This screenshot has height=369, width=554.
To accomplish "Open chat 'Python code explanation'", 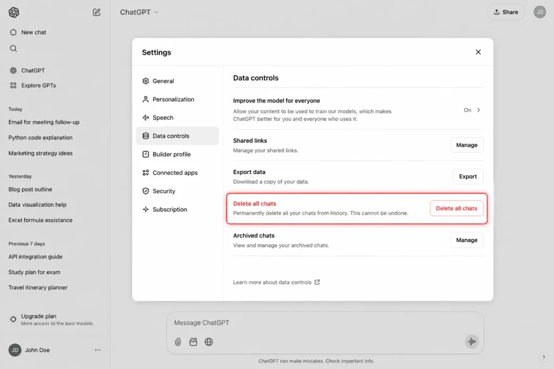I will (x=40, y=138).
